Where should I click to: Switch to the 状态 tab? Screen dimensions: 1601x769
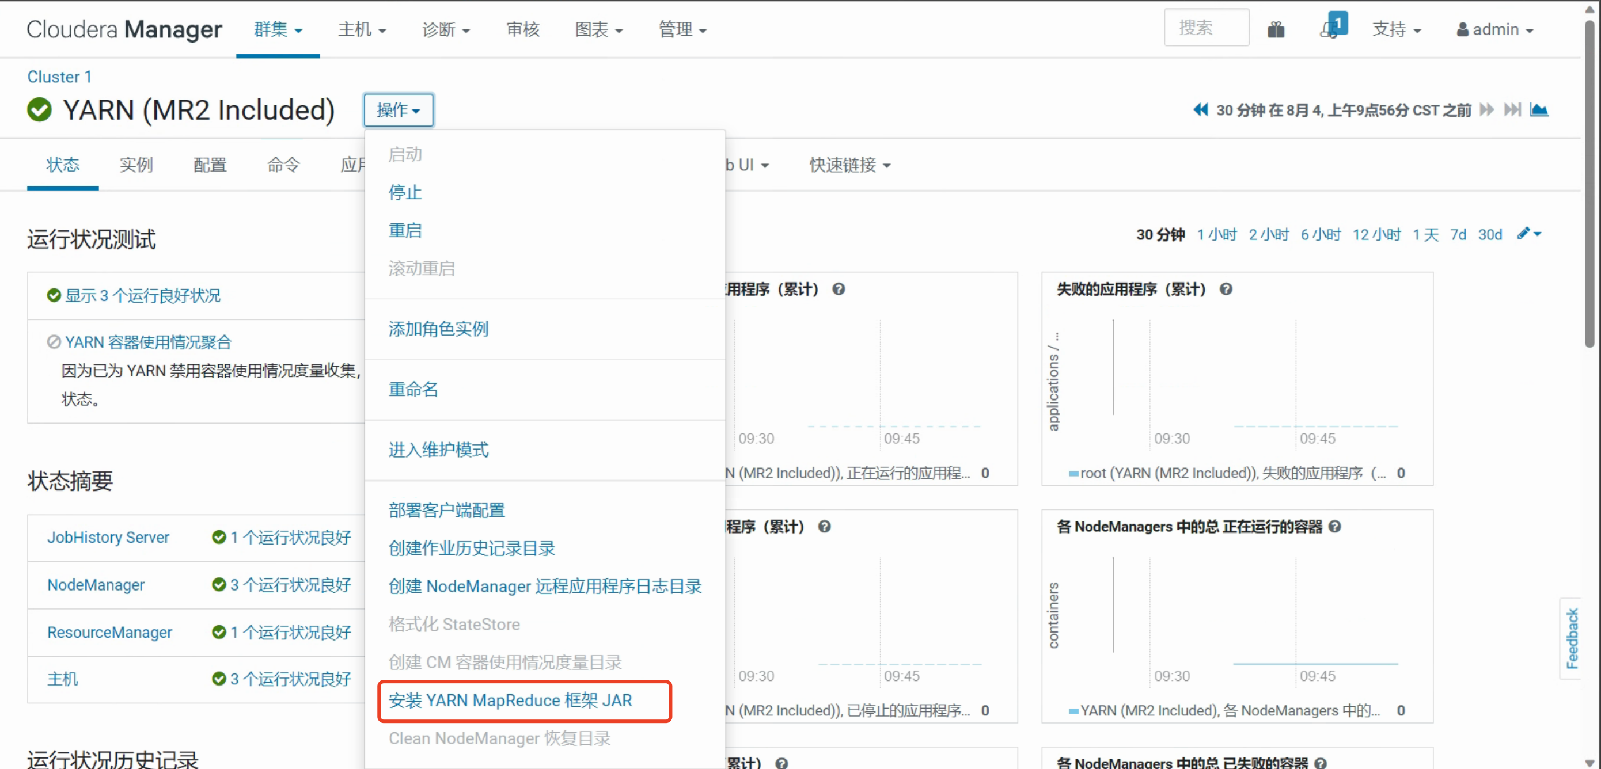click(x=63, y=165)
